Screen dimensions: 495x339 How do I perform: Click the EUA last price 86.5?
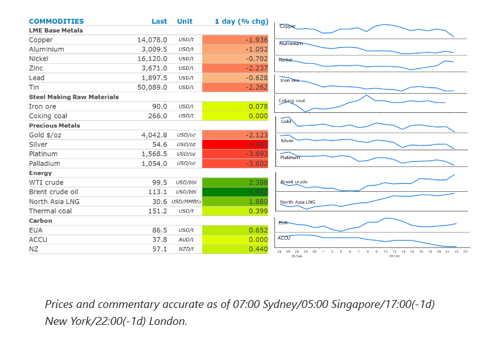tap(159, 230)
